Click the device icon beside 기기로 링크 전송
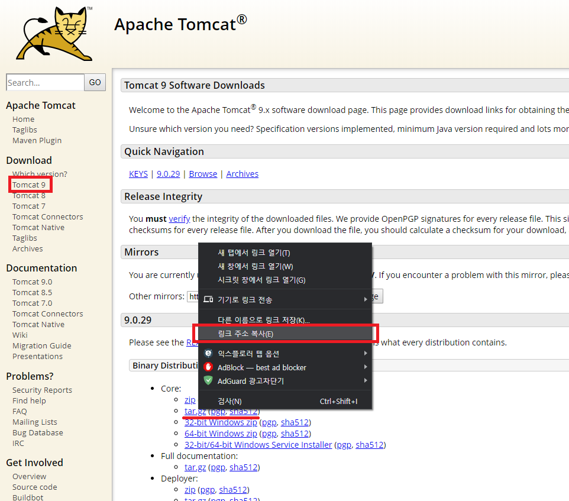This screenshot has width=569, height=501. click(208, 300)
